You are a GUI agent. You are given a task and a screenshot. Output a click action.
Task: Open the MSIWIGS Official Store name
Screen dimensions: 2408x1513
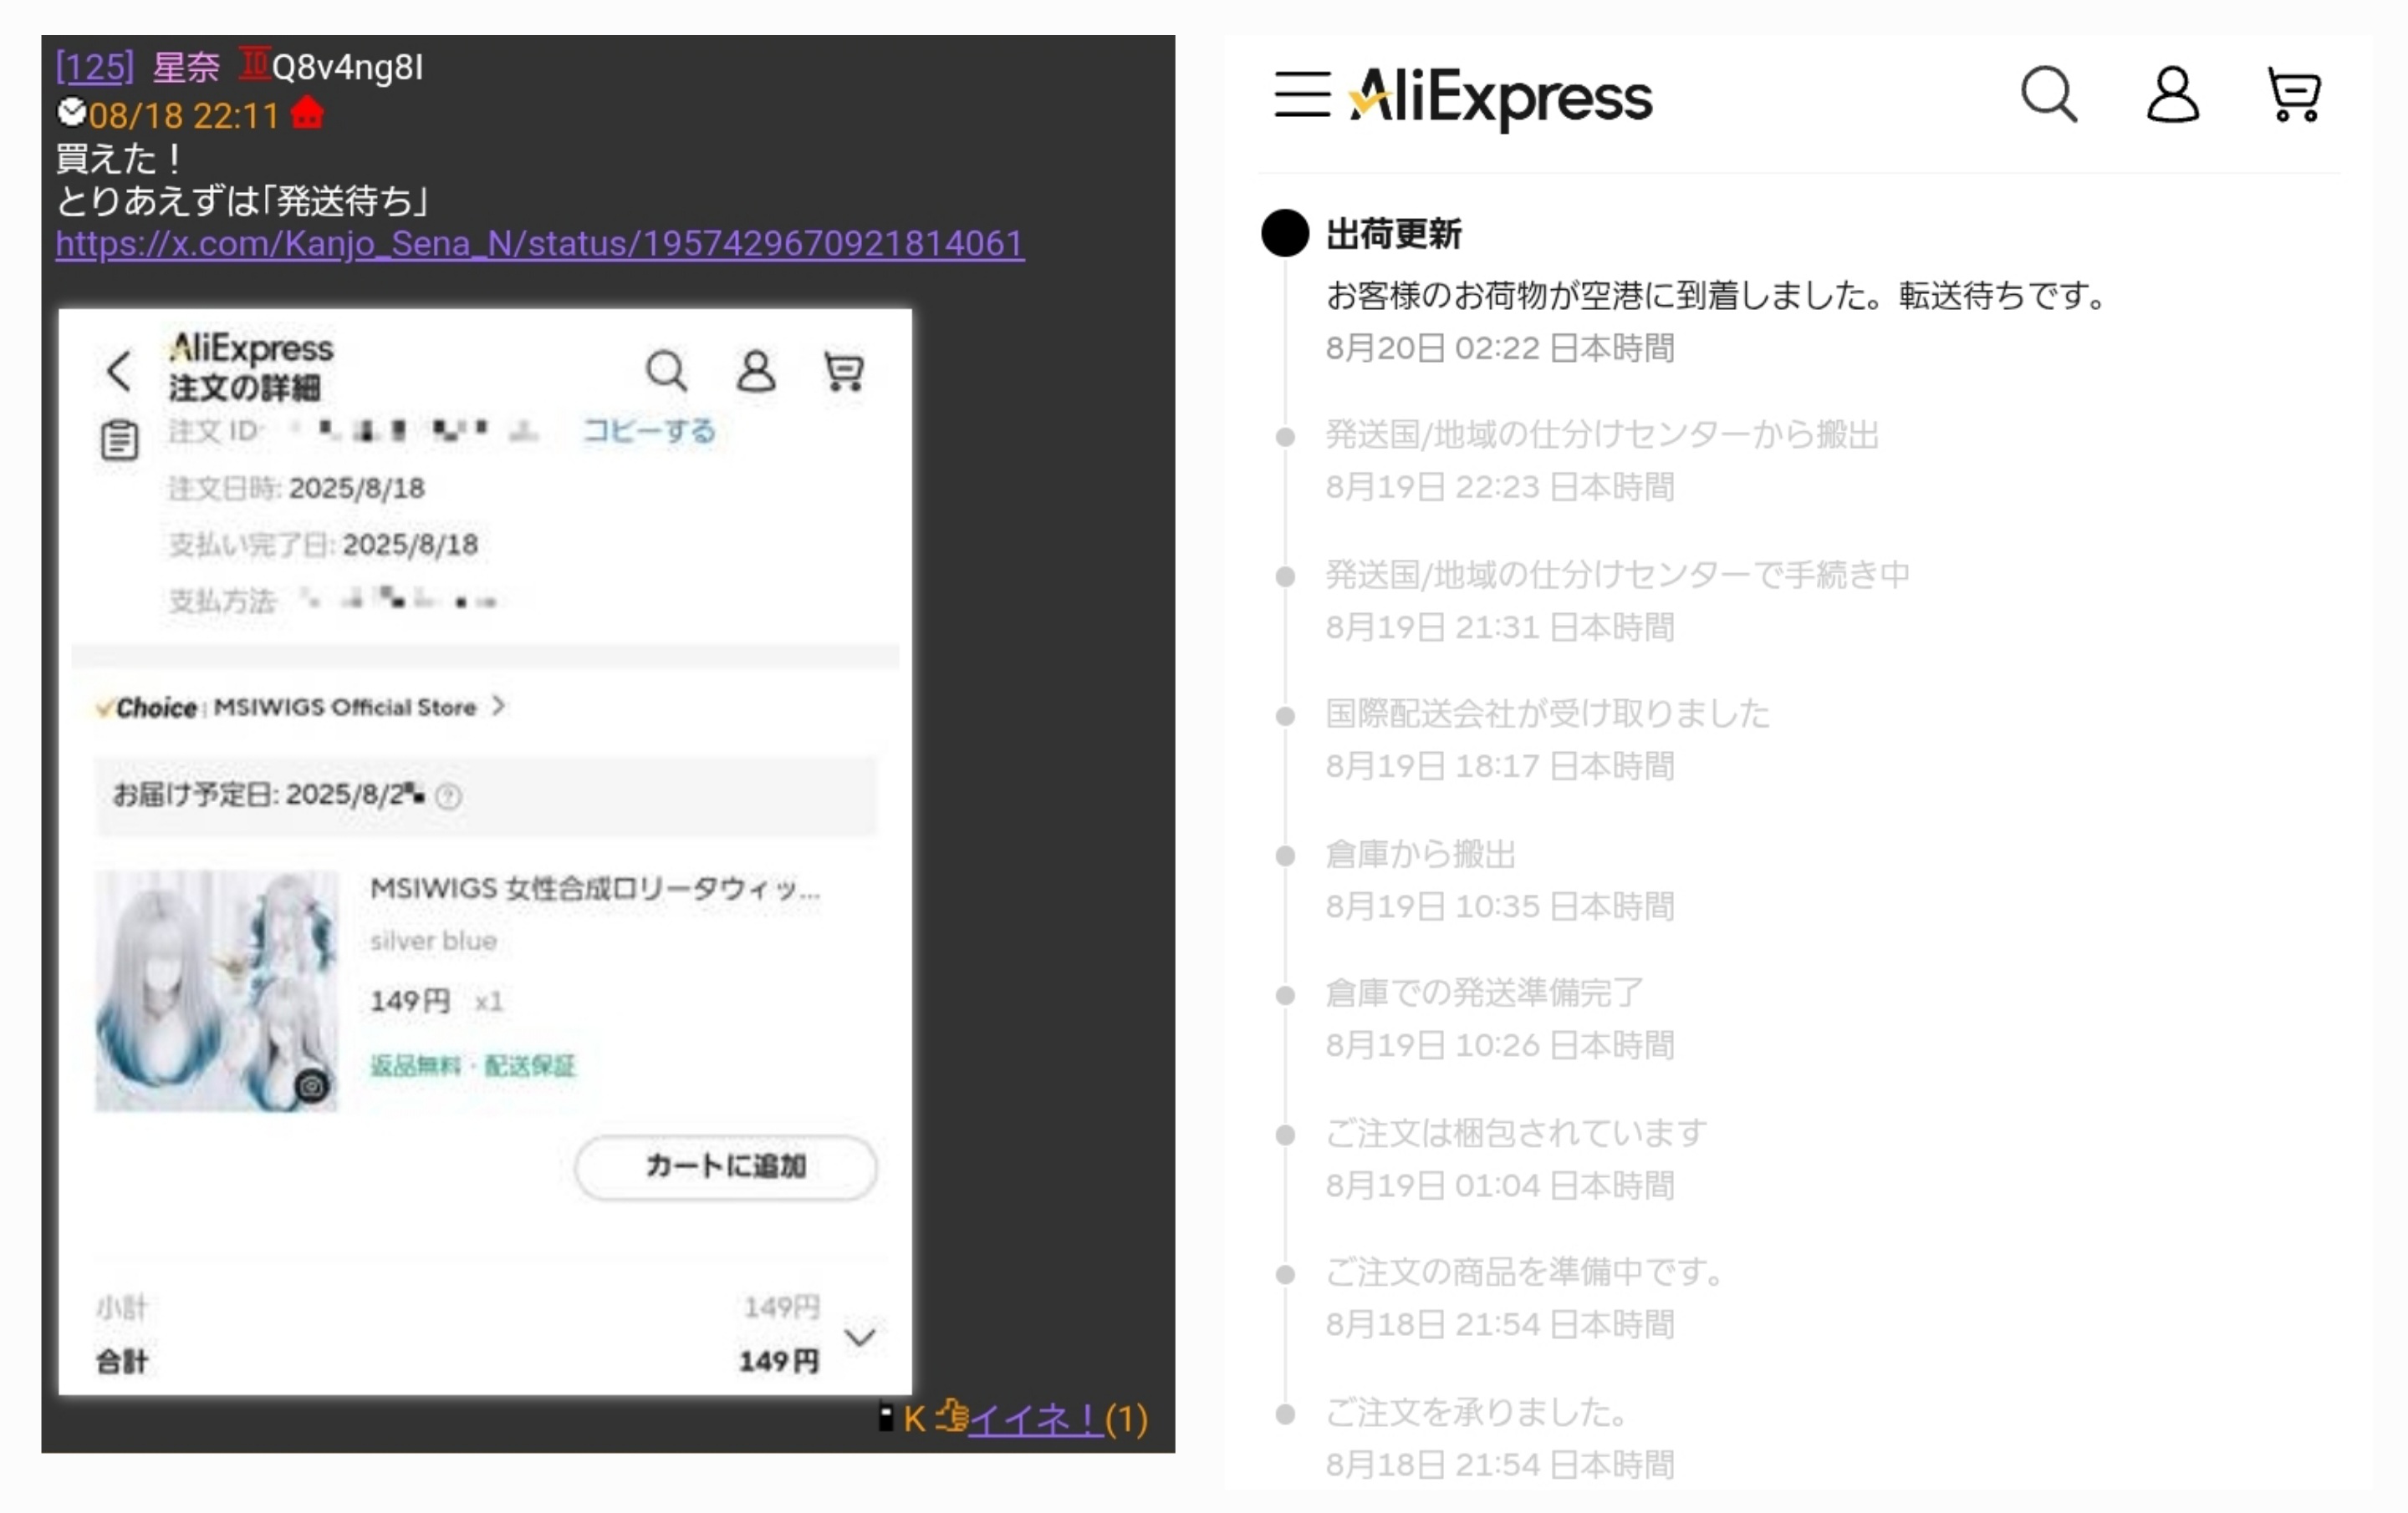tap(345, 707)
